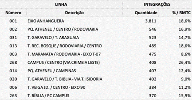Click line number 013 cell
Screen dimensions: 192x100
pos(13,46)
